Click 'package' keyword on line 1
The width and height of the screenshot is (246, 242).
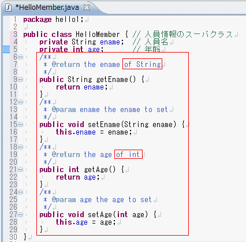click(38, 20)
